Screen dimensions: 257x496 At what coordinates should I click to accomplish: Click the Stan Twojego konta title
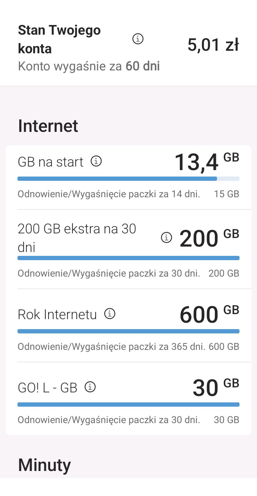(x=59, y=39)
